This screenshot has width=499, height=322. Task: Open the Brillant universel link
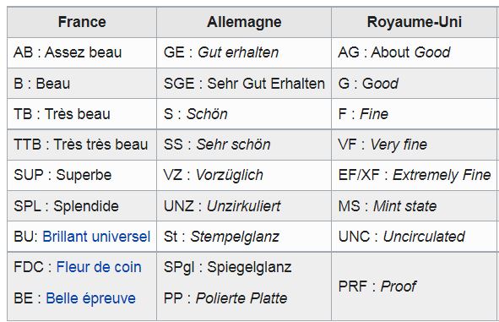coord(96,237)
